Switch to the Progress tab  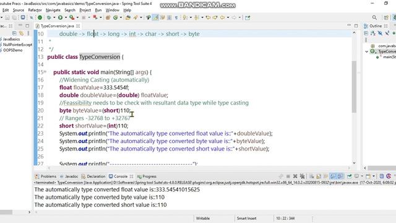point(147,176)
